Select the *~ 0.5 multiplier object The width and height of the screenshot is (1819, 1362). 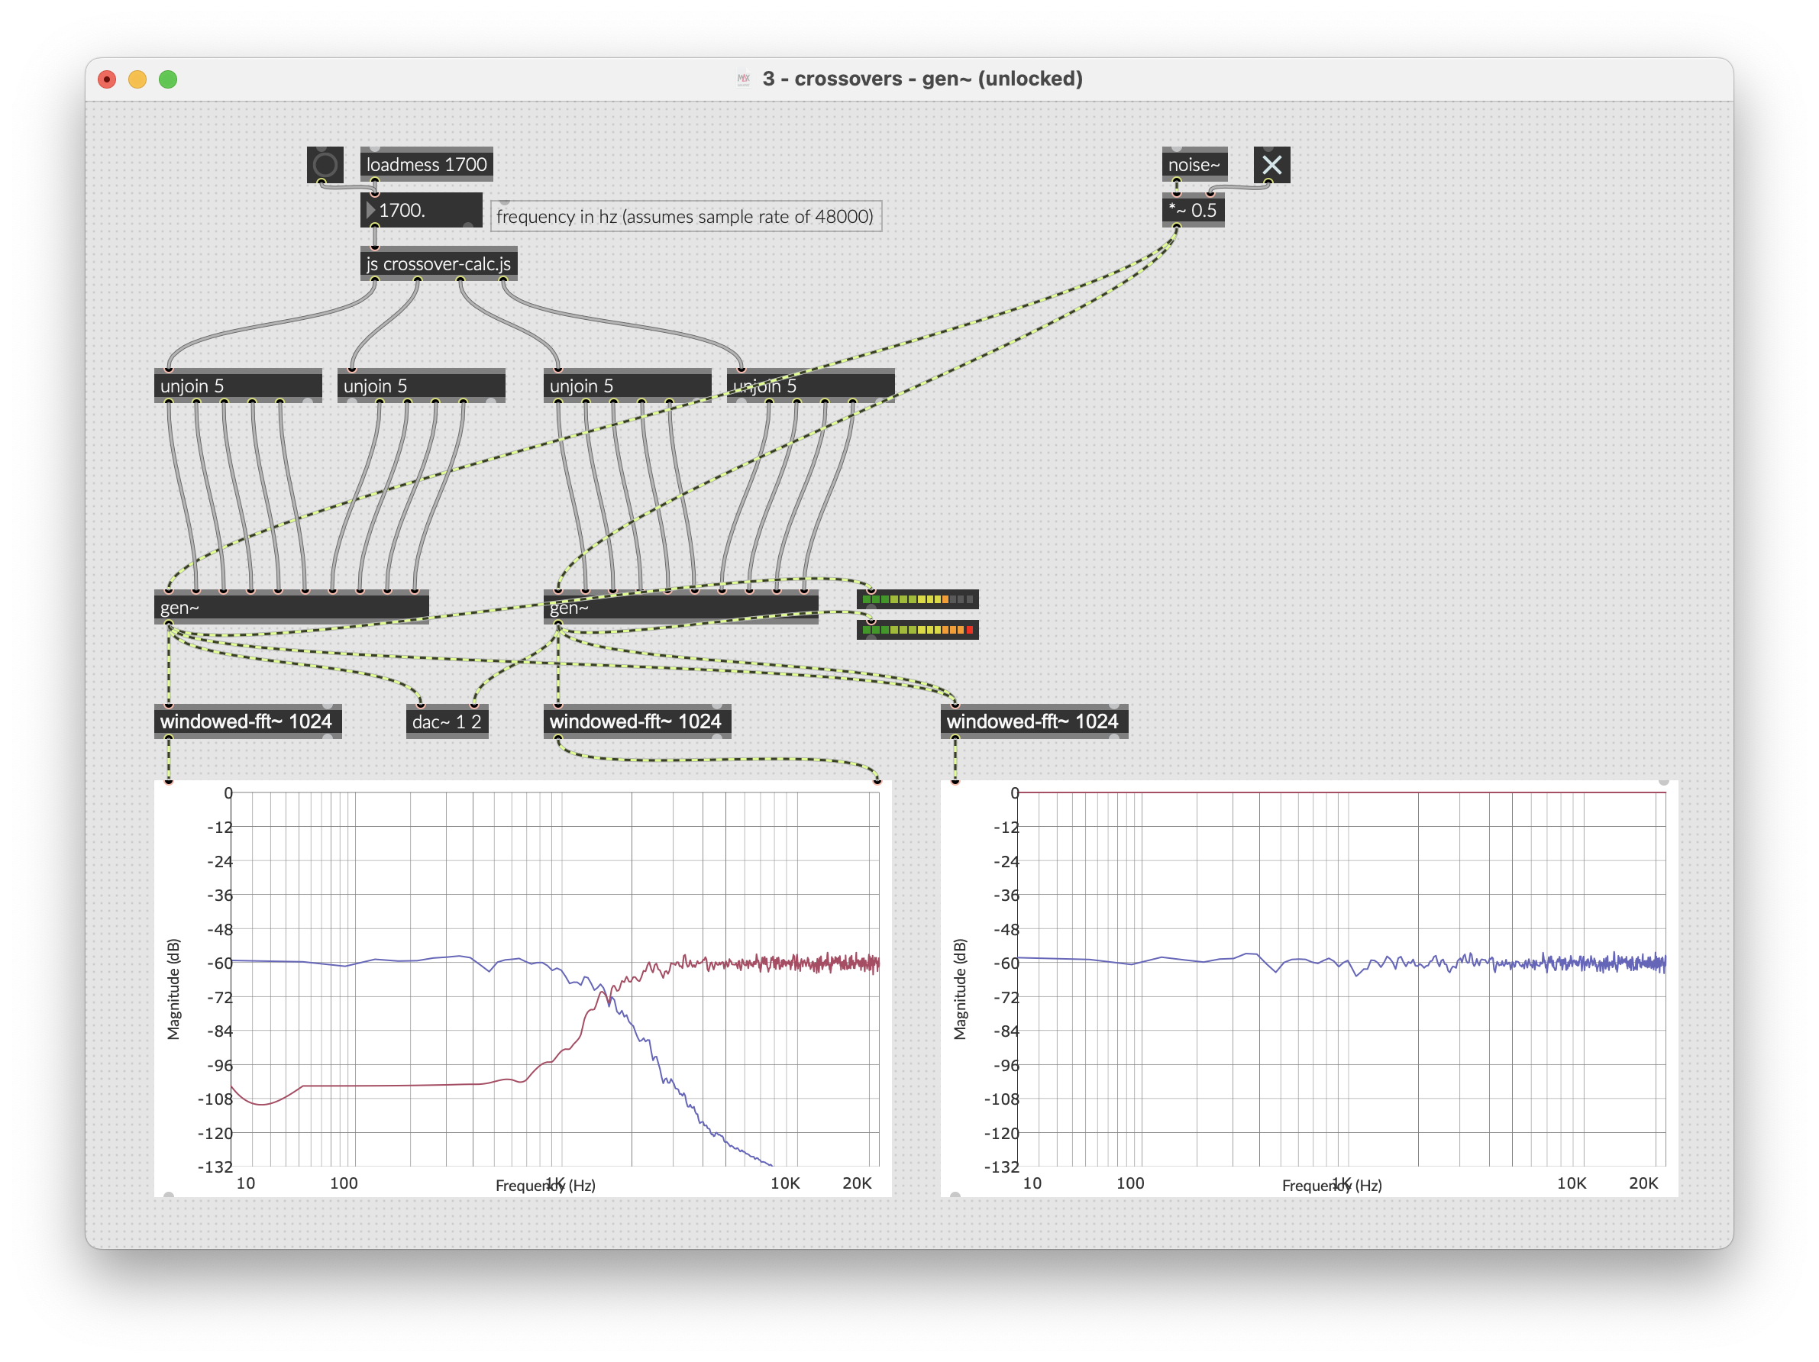click(1191, 211)
